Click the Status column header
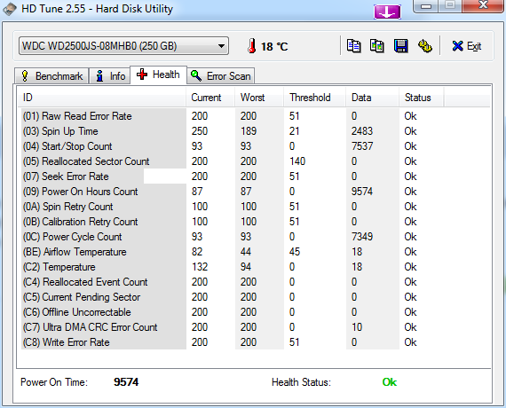Image resolution: width=506 pixels, height=408 pixels. 422,98
